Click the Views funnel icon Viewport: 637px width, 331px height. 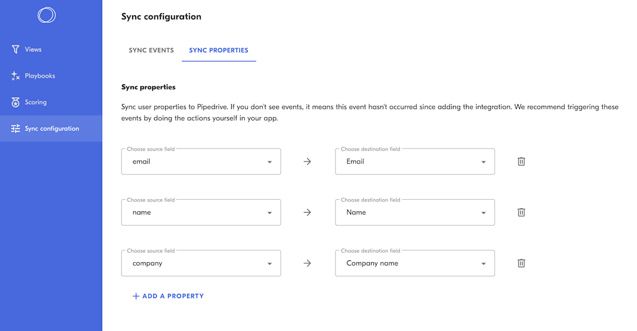point(15,49)
